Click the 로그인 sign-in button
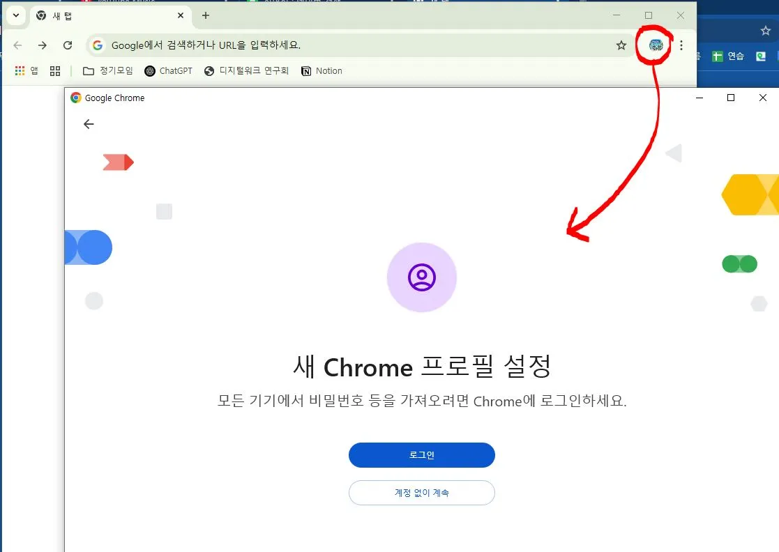The image size is (779, 552). point(422,455)
